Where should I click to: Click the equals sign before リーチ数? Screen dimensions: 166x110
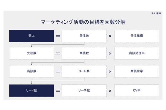[x=58, y=91]
